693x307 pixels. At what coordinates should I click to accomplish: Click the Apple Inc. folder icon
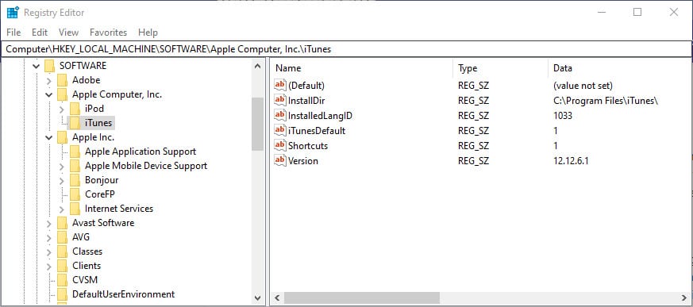click(x=63, y=137)
